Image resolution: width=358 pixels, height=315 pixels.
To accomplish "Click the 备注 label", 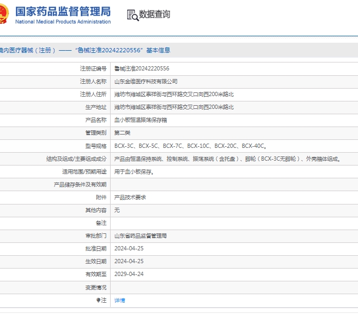I will (101, 223).
